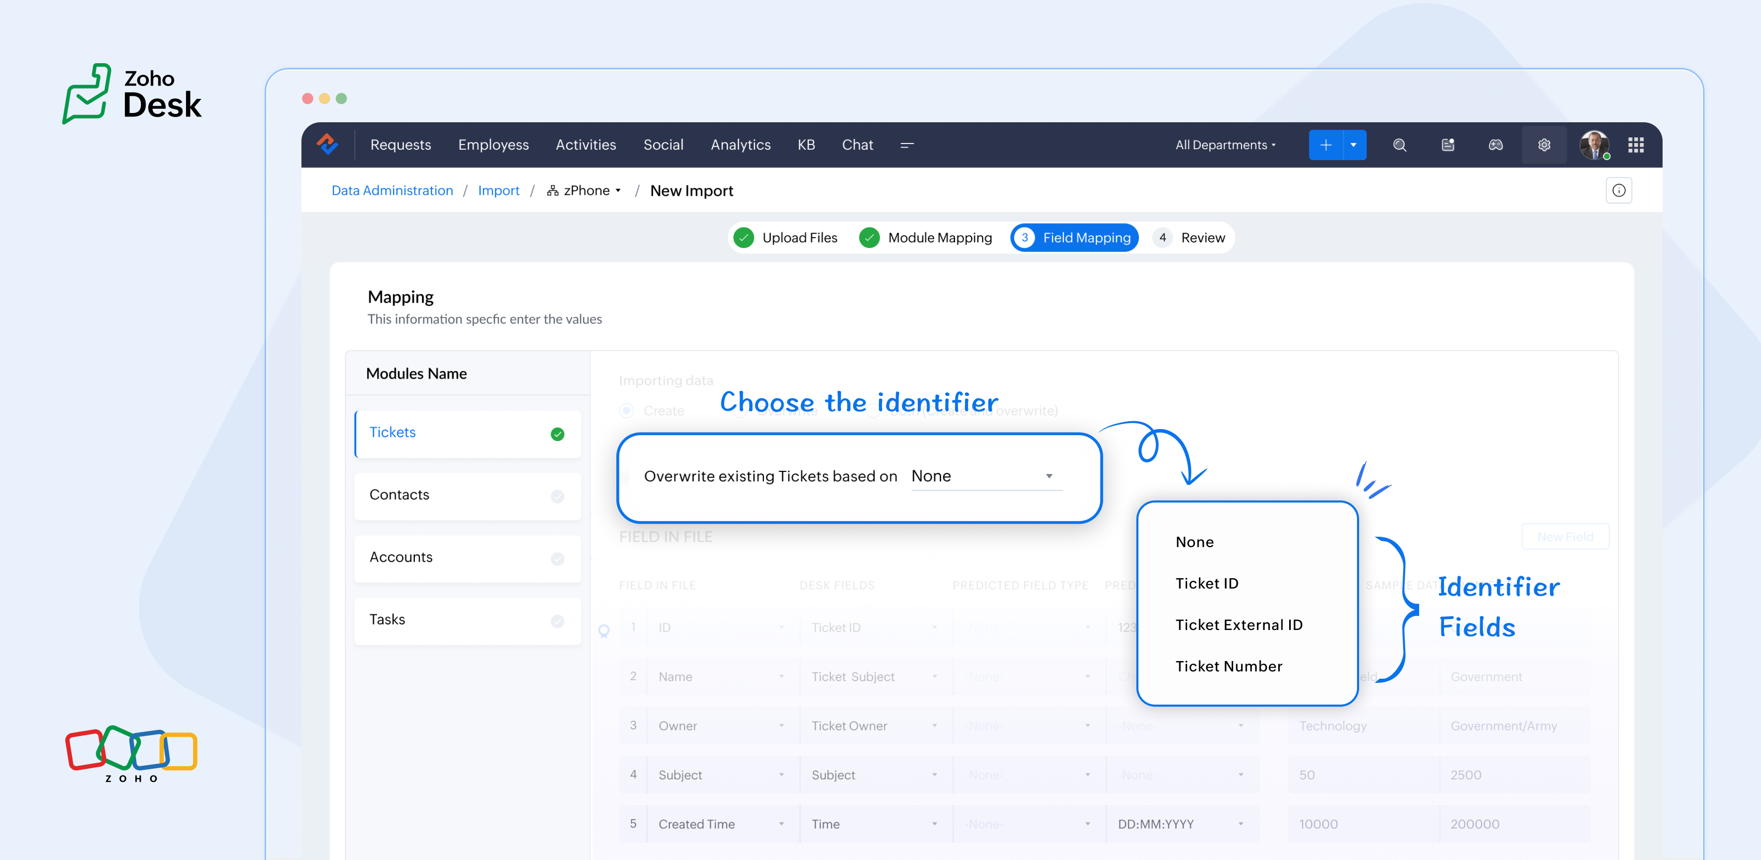
Task: Select the Create radio button
Action: tap(626, 410)
